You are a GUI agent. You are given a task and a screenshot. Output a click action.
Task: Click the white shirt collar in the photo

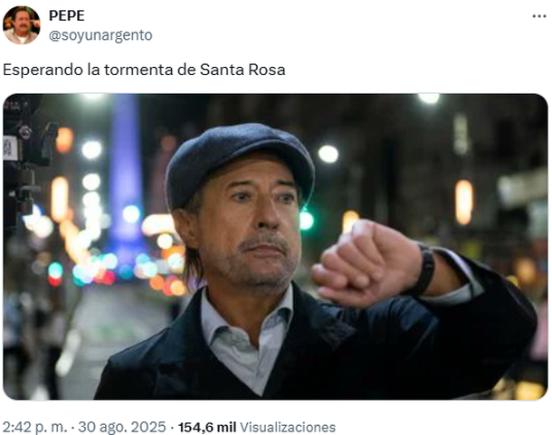tap(246, 318)
